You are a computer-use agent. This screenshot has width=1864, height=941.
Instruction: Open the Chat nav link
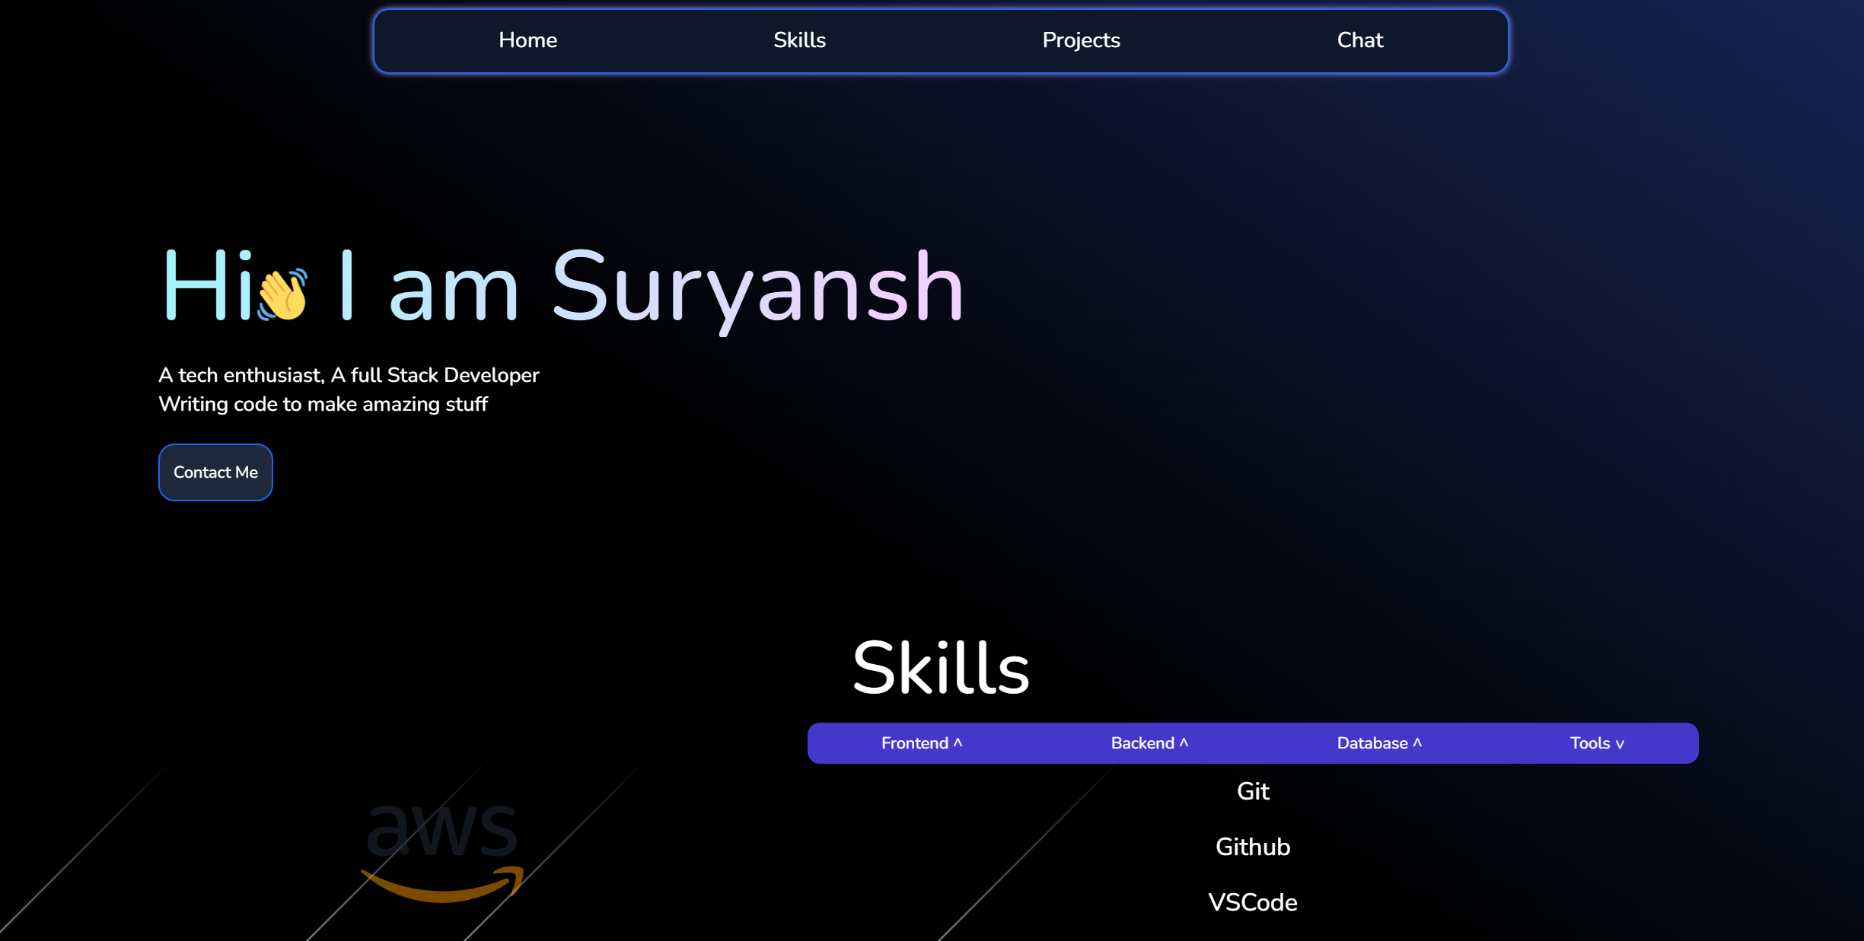point(1360,40)
